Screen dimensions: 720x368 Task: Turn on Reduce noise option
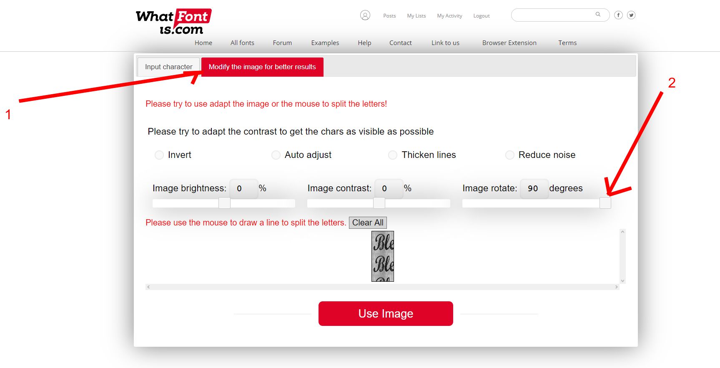coord(509,155)
